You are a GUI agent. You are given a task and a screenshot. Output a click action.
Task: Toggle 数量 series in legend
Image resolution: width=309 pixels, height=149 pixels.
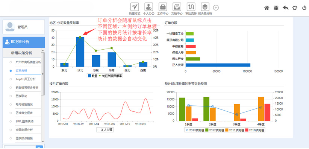(92, 76)
